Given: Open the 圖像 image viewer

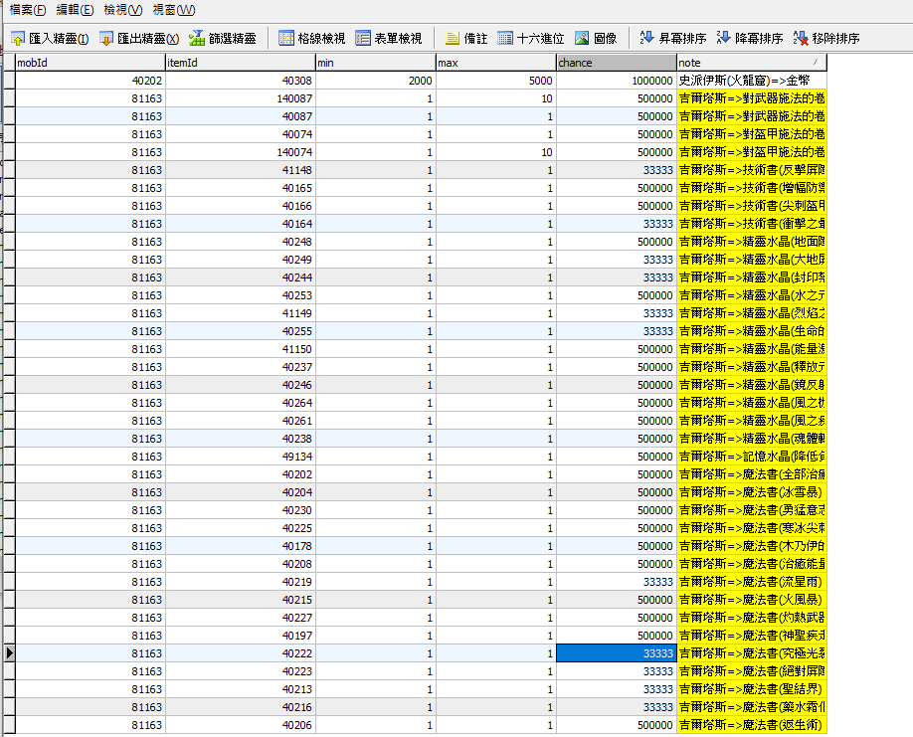Looking at the screenshot, I should click(x=595, y=39).
